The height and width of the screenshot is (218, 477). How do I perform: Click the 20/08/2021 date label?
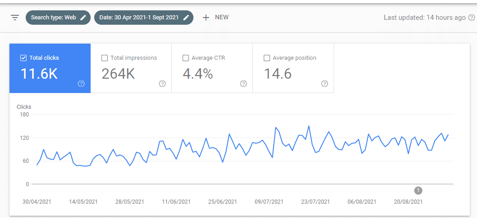[408, 202]
